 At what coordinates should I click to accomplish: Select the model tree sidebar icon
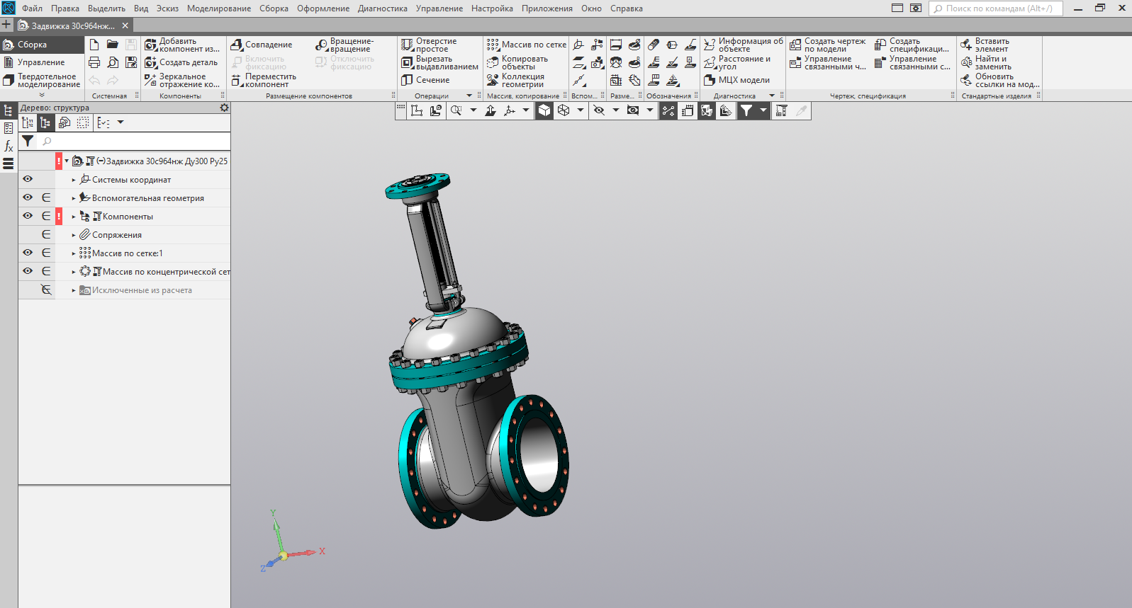click(9, 110)
